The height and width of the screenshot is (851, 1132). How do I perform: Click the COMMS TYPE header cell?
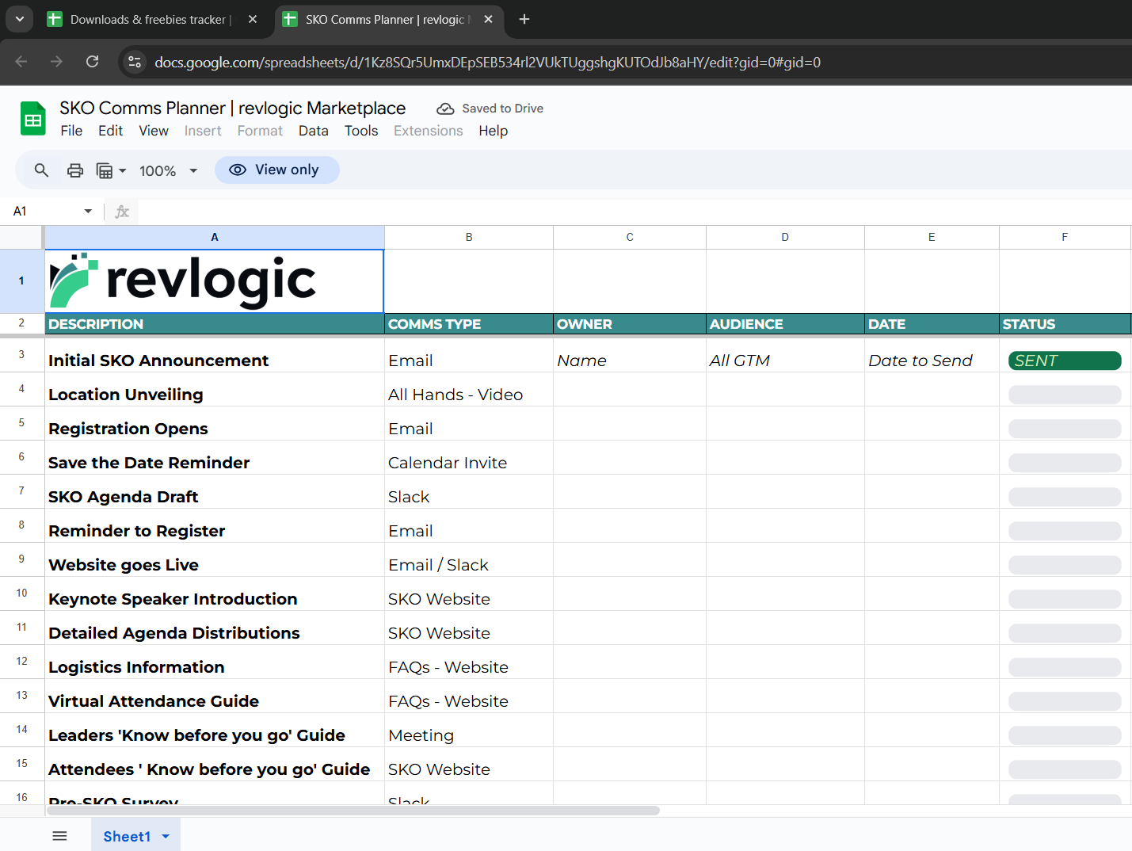pyautogui.click(x=469, y=324)
